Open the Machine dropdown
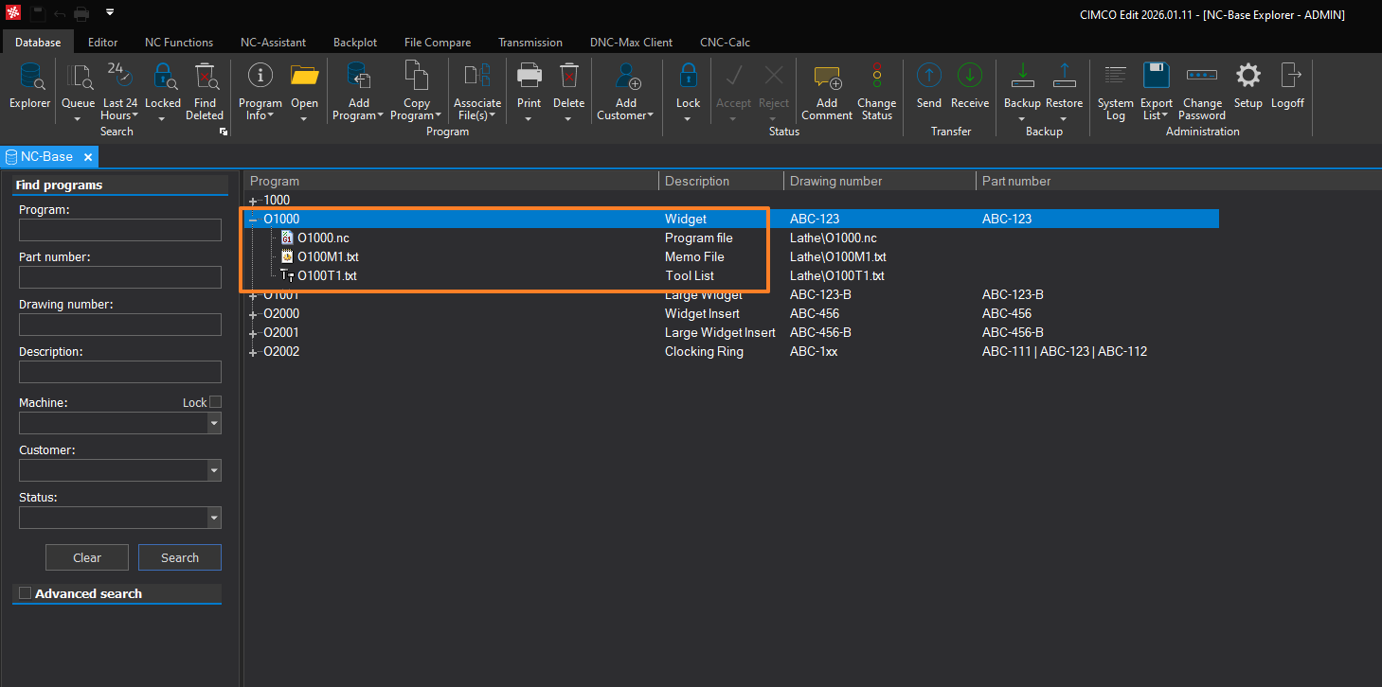This screenshot has height=687, width=1382. [214, 423]
